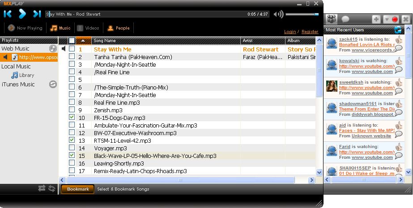Mute audio with the speaker icon
413x208 pixels.
pyautogui.click(x=278, y=14)
